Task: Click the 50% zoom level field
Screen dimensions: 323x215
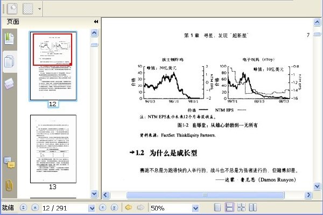Action: click(171, 208)
